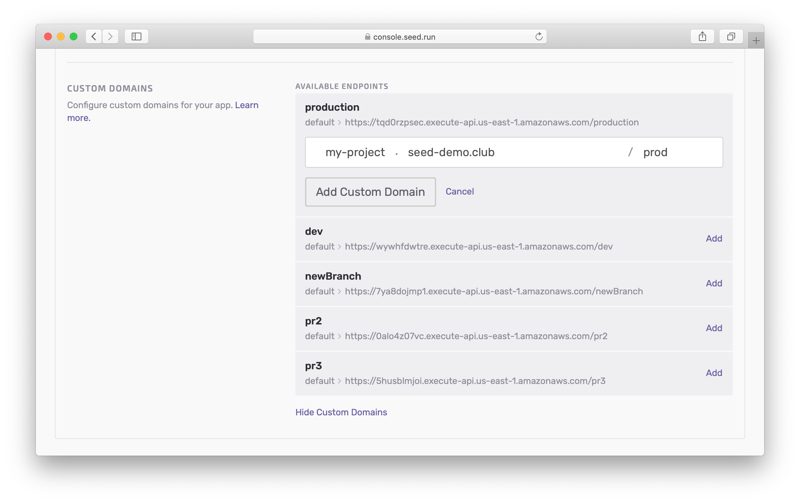Close the Safari window red button
This screenshot has height=503, width=800.
pyautogui.click(x=48, y=36)
